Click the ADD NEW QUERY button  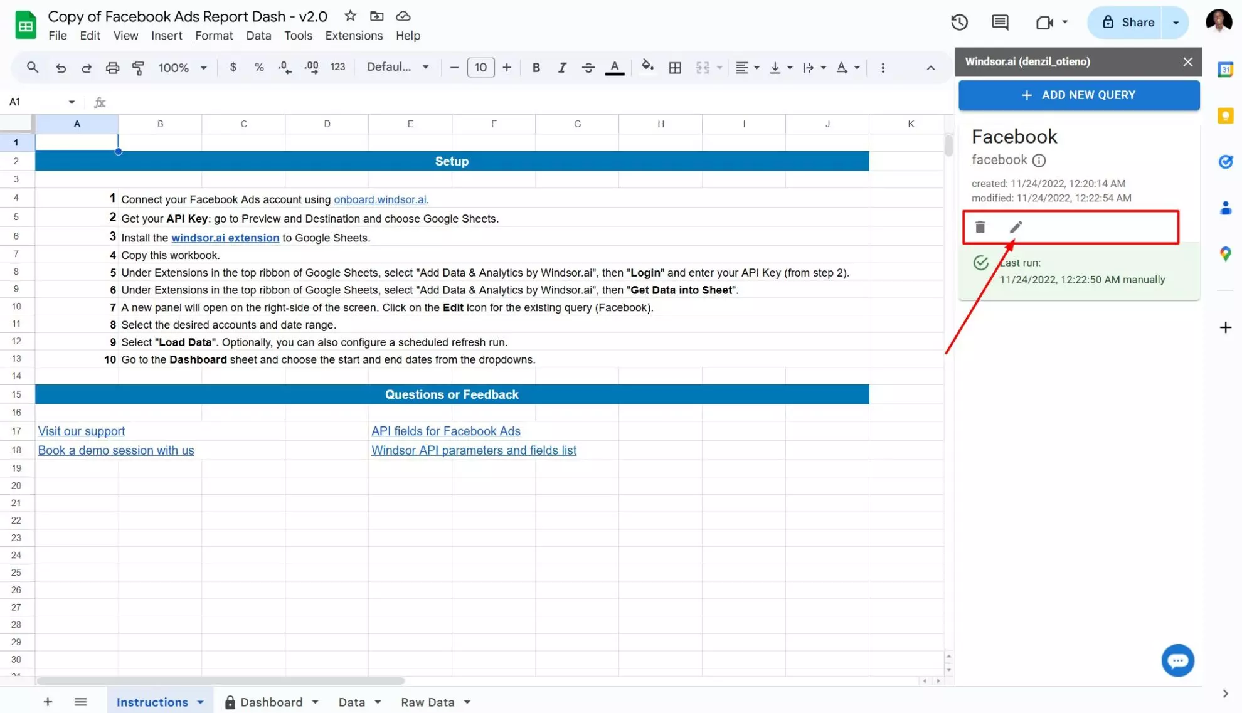coord(1078,95)
